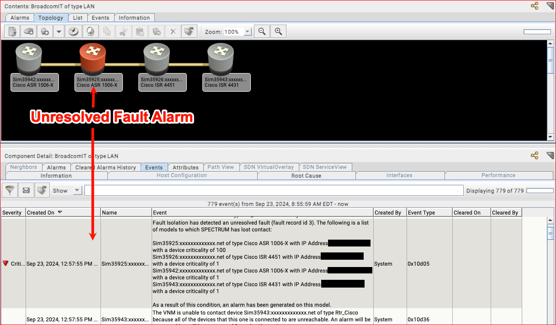Image resolution: width=556 pixels, height=325 pixels.
Task: Click the compass navigation toolbar icon
Action: (x=74, y=31)
